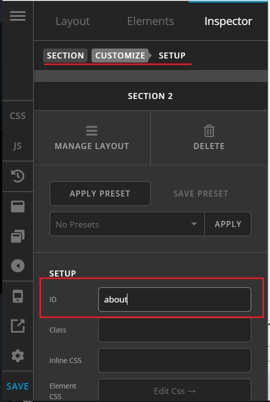Open the revision history clock icon
Viewport: 270px width, 402px height.
coord(17,176)
